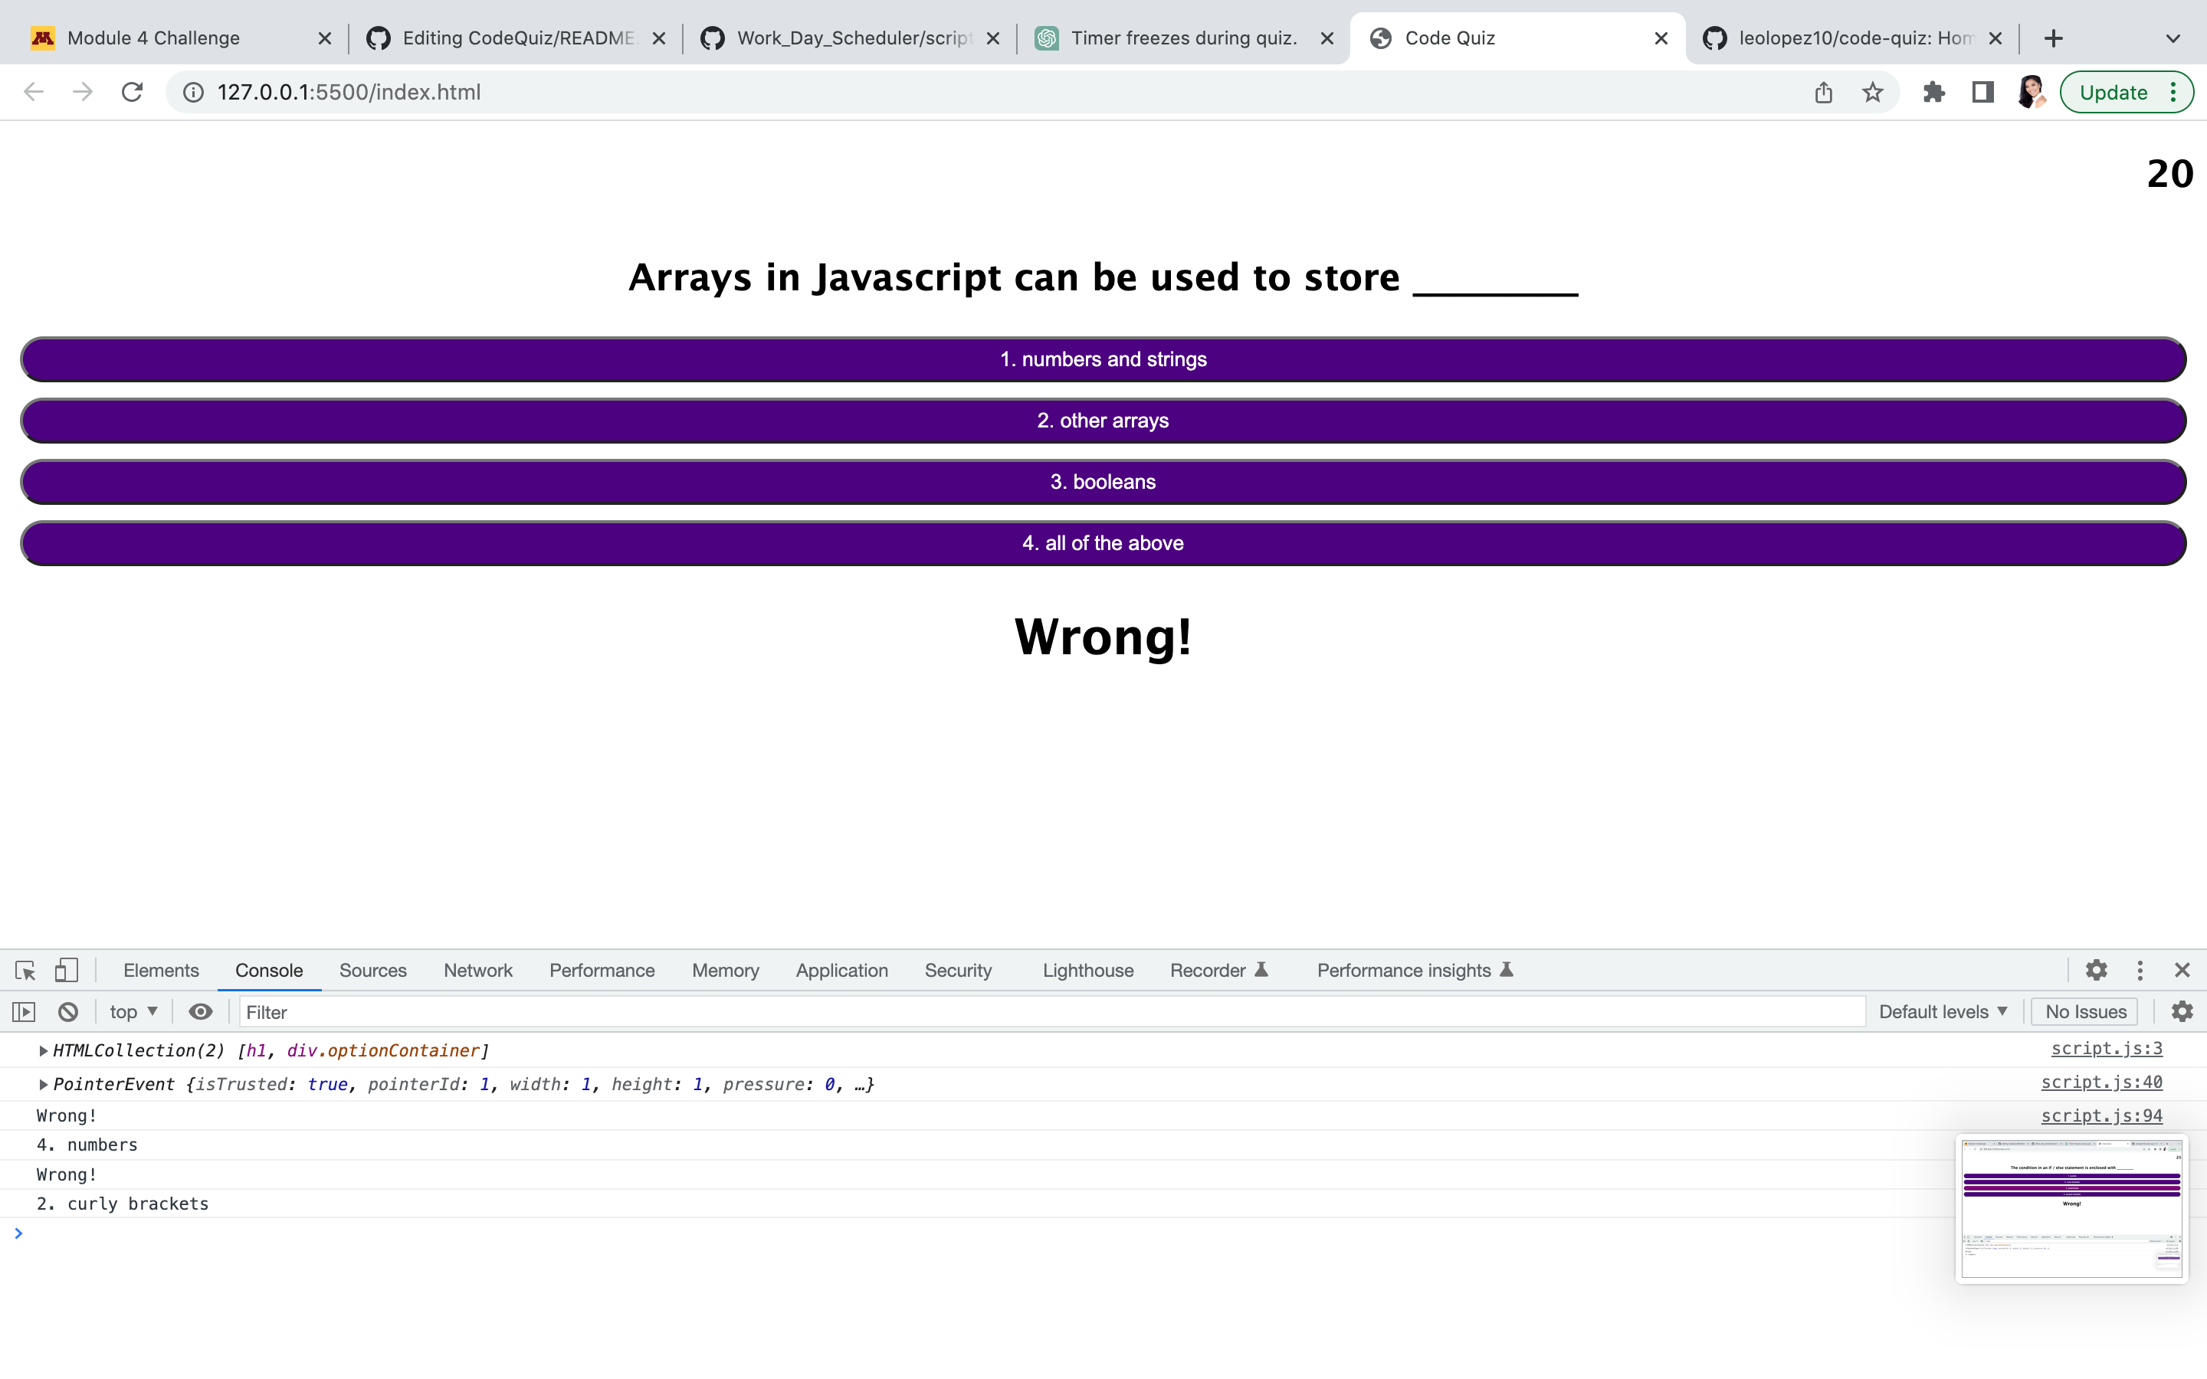
Task: Click the console Filter input field
Action: pos(1051,1011)
